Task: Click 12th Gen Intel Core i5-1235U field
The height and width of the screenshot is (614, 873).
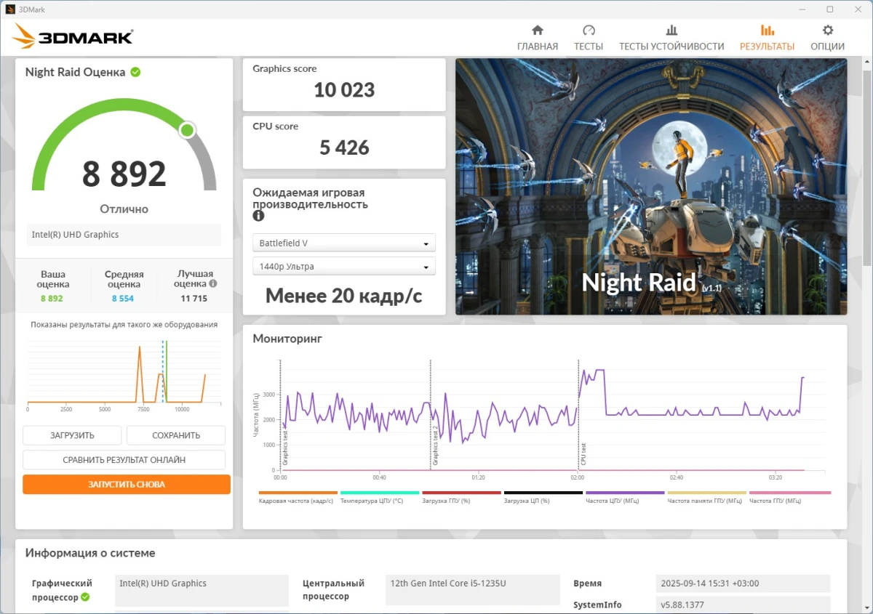Action: (x=474, y=590)
